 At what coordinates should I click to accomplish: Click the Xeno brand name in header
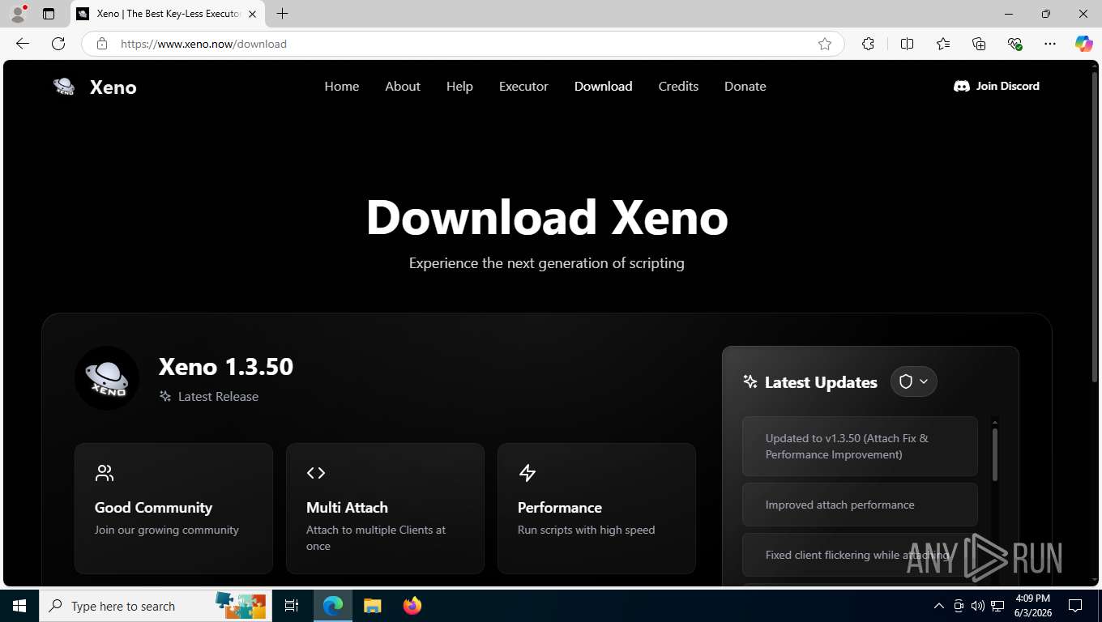[113, 87]
